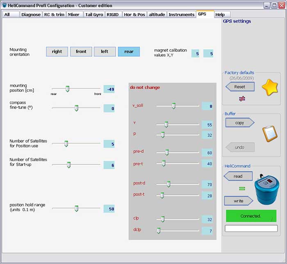Screen dimensions: 287x264
Task: Click the position hold range slider
Action: pos(76,208)
